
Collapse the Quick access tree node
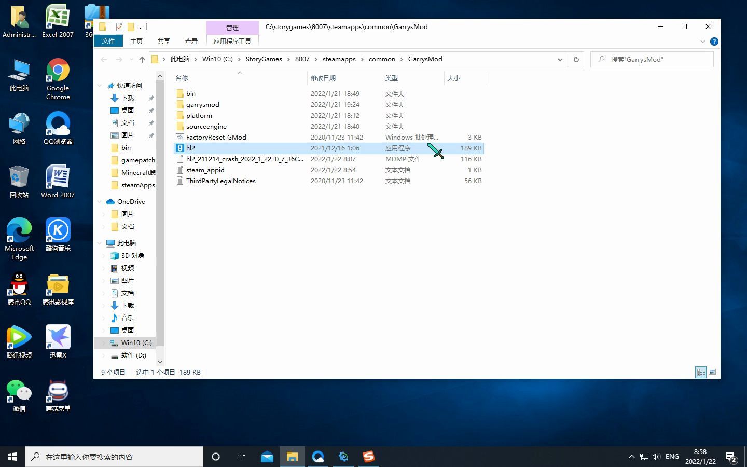(x=100, y=85)
